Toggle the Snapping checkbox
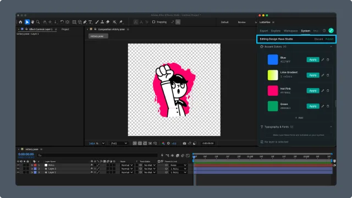The width and height of the screenshot is (352, 198). [154, 22]
